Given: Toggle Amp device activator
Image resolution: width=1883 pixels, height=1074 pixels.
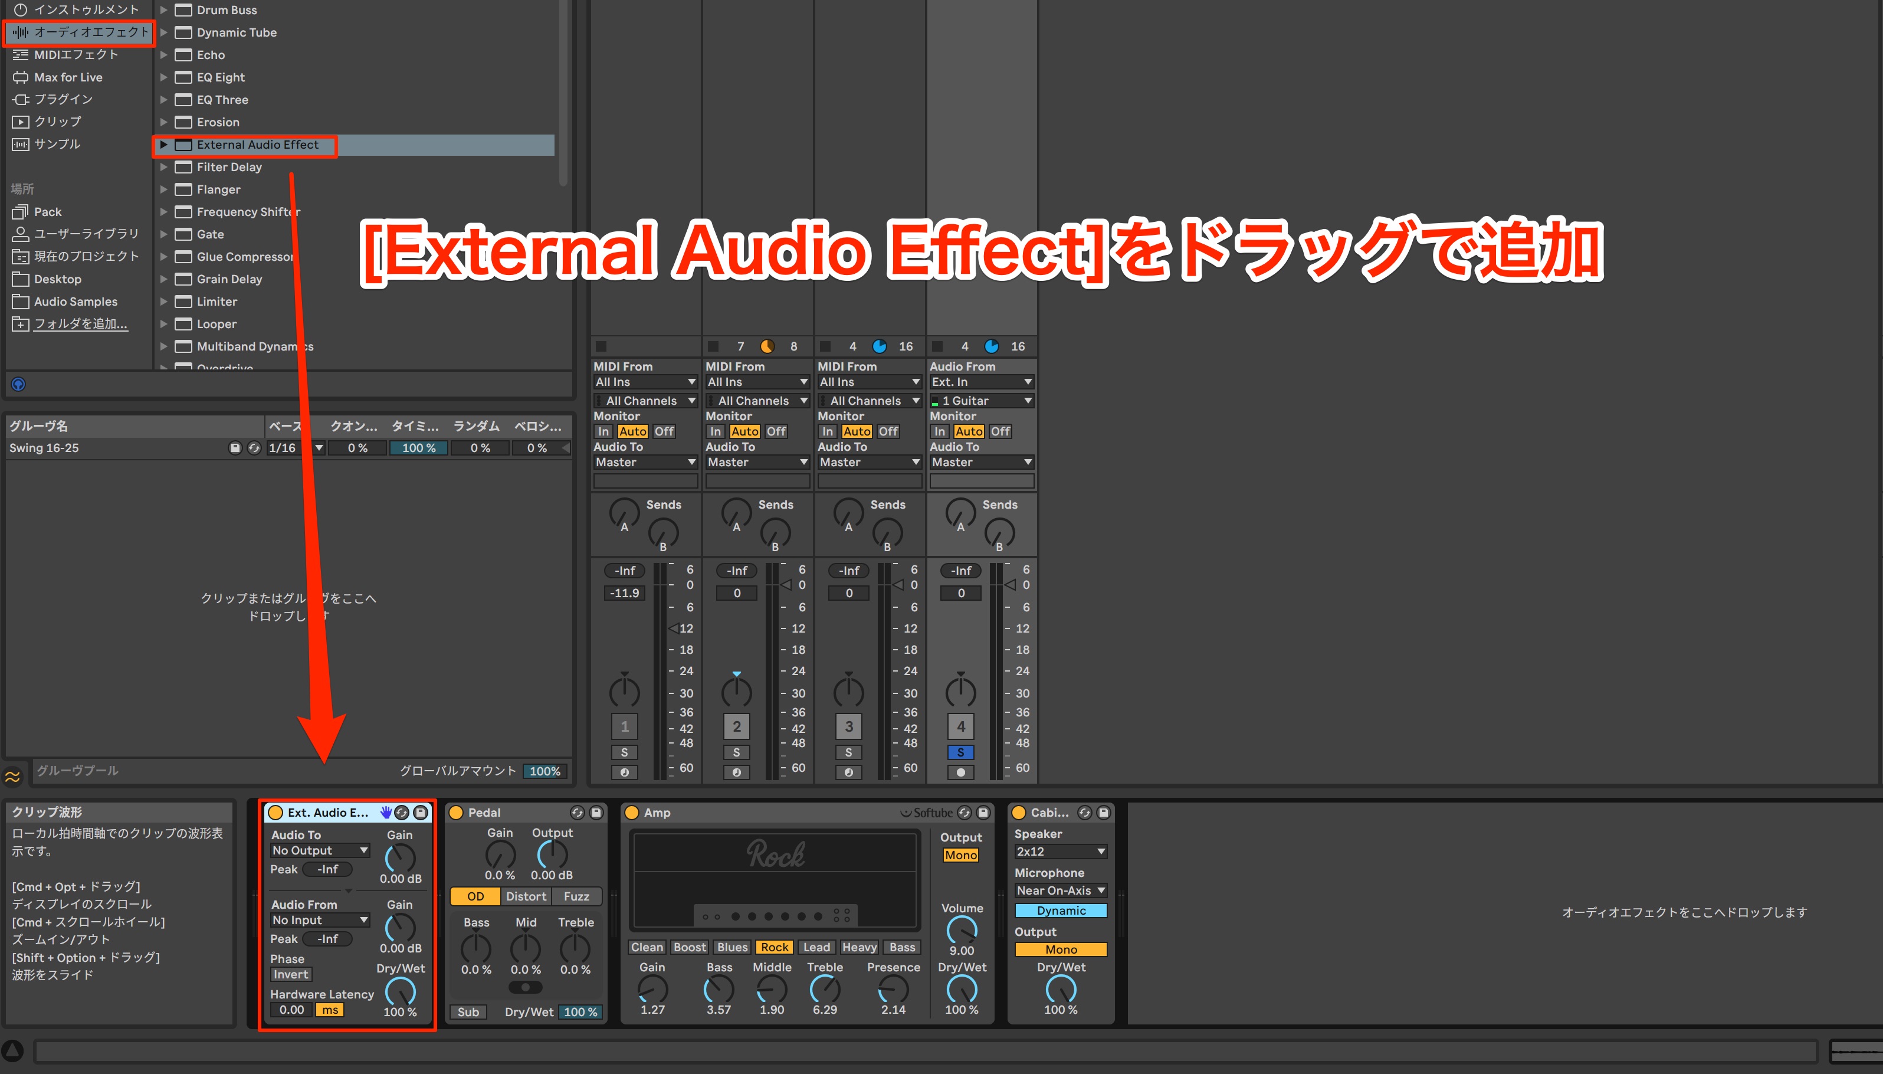Looking at the screenshot, I should pyautogui.click(x=632, y=812).
